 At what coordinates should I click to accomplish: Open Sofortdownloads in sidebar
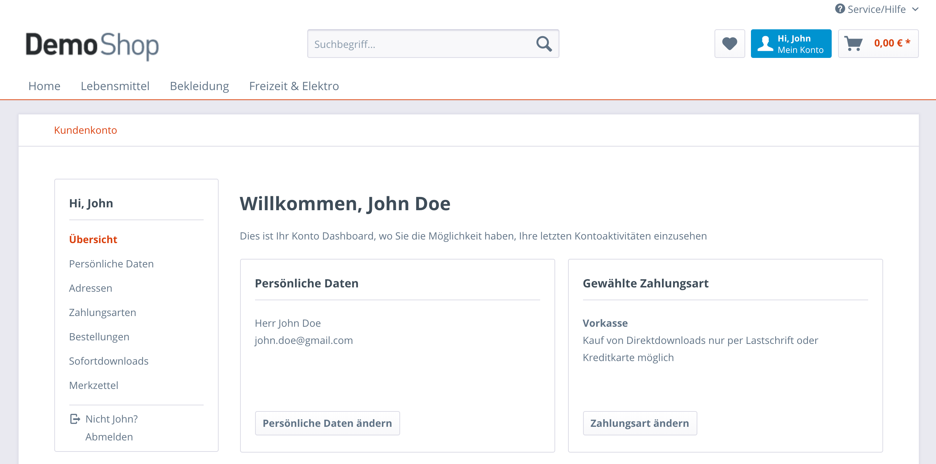tap(109, 361)
